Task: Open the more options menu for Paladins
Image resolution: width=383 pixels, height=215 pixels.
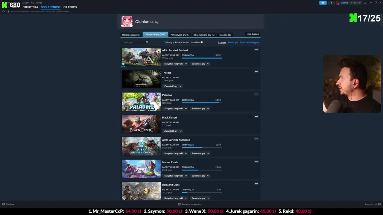Action: point(256,94)
